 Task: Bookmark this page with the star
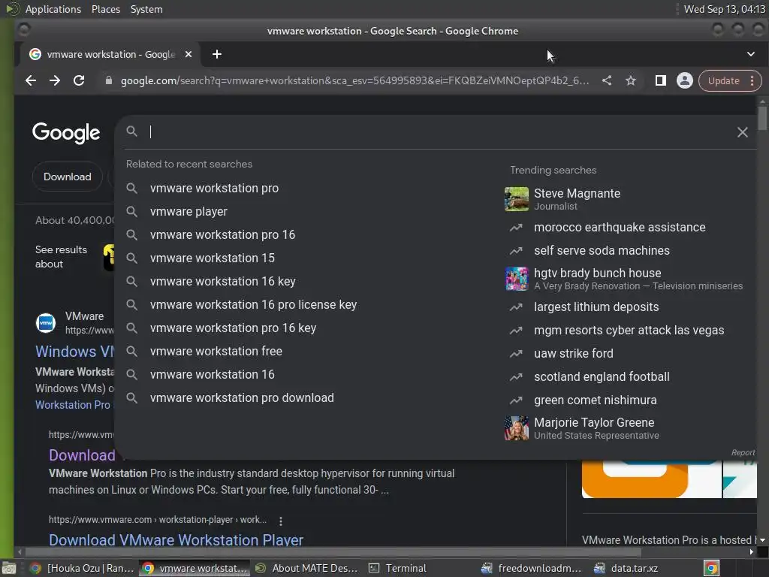pyautogui.click(x=631, y=80)
